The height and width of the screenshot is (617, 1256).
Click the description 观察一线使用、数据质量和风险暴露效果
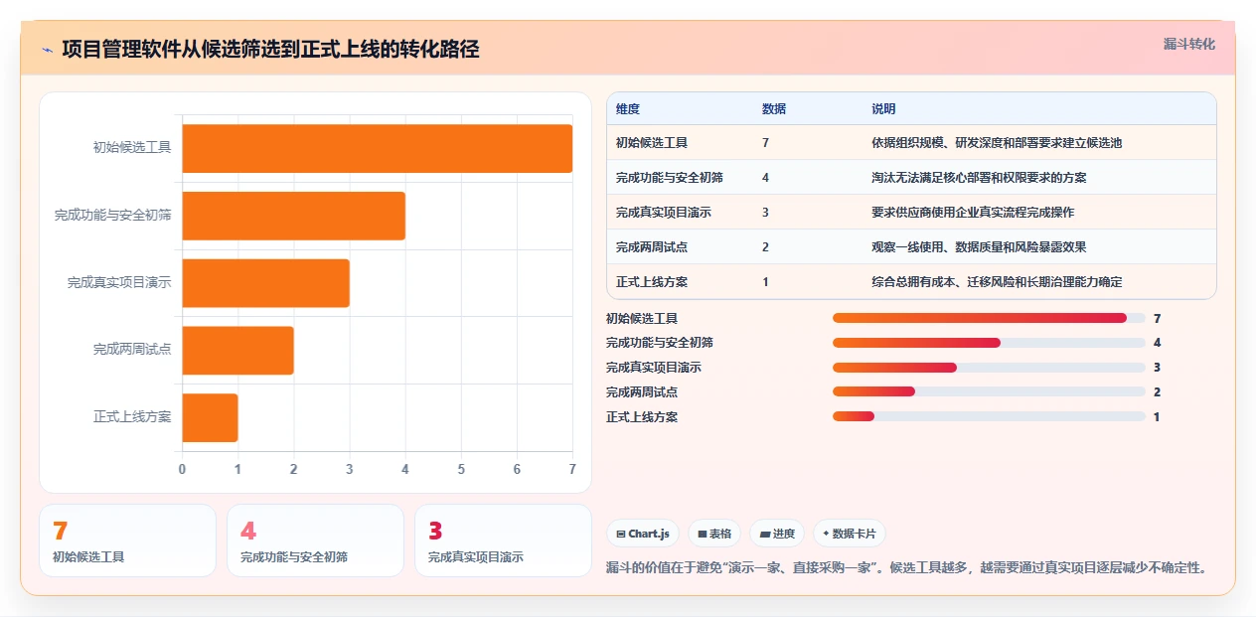pyautogui.click(x=979, y=247)
